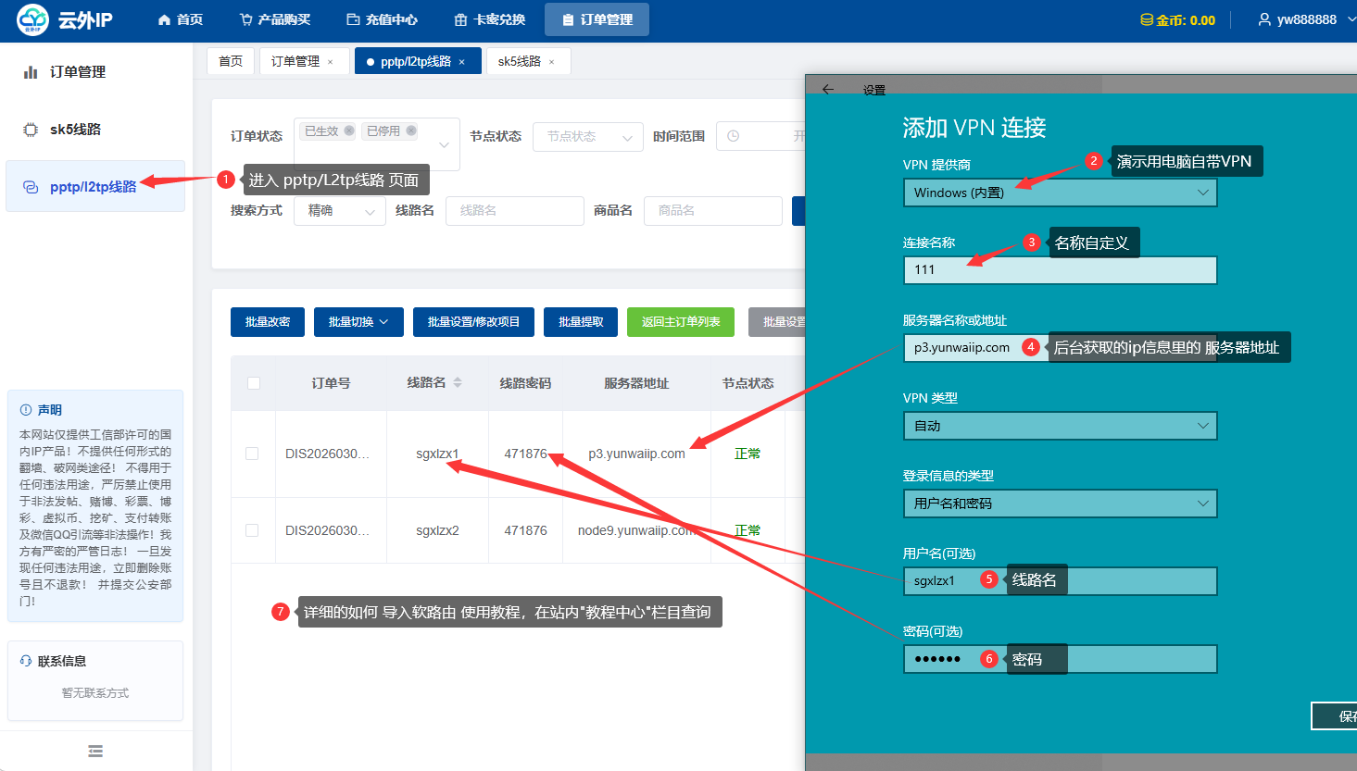Close the sk5线路 tab
The image size is (1357, 771).
click(x=552, y=62)
